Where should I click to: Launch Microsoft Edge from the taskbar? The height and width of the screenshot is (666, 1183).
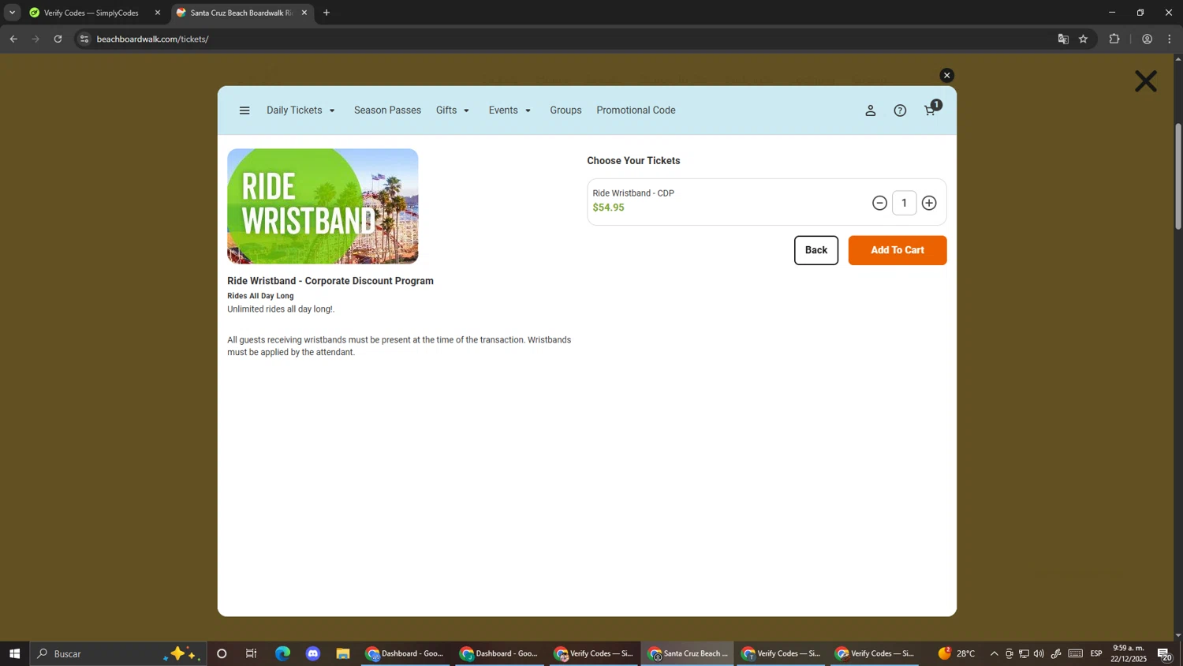coord(282,653)
